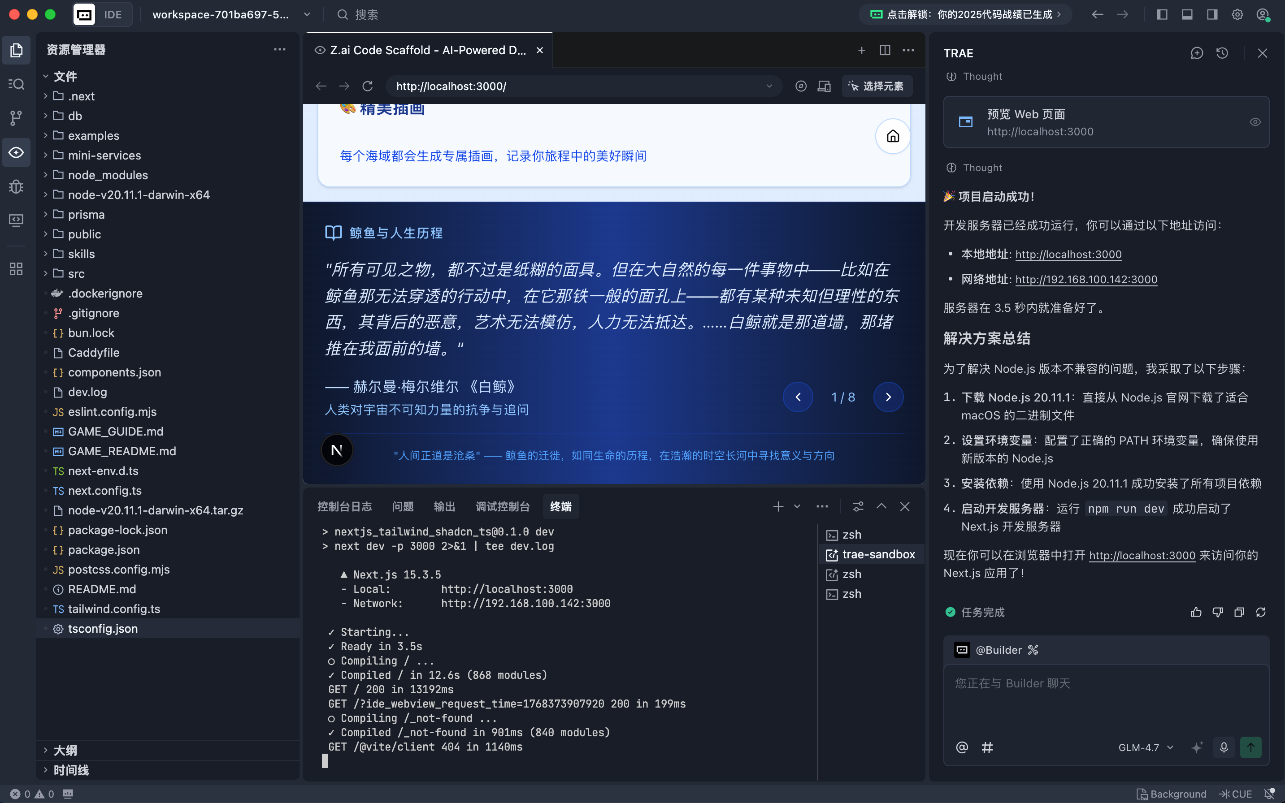Expand the 大纲 outline section
Screen dimensions: 1285x803
tap(66, 750)
